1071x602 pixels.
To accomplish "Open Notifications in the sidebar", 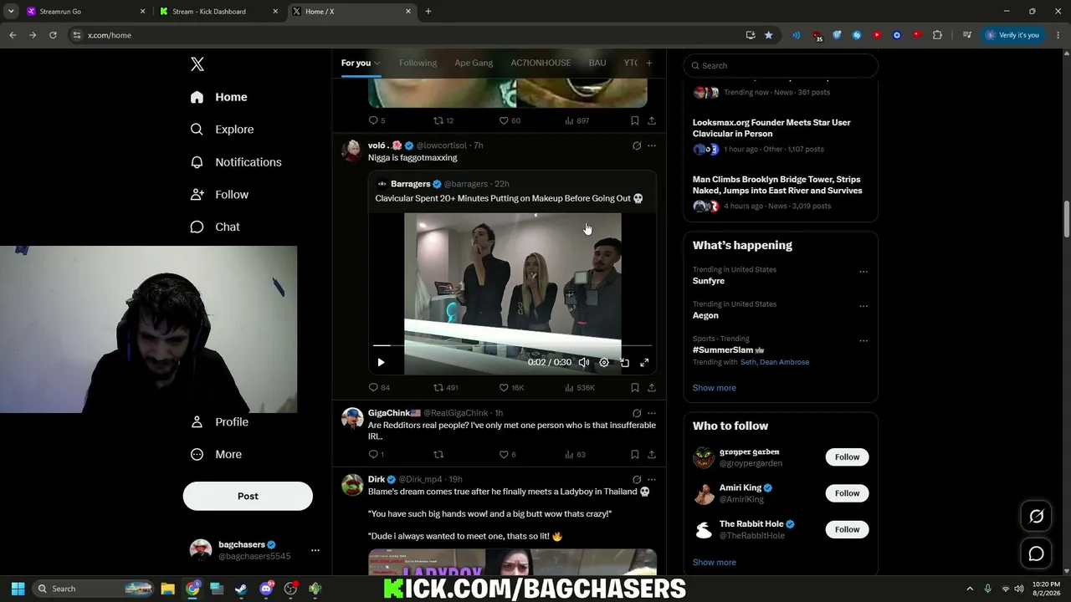I will pyautogui.click(x=236, y=162).
